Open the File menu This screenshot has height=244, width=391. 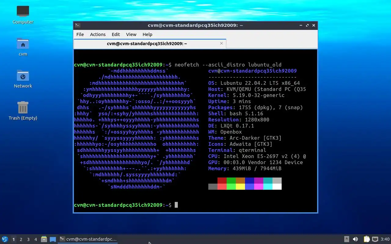click(x=80, y=34)
